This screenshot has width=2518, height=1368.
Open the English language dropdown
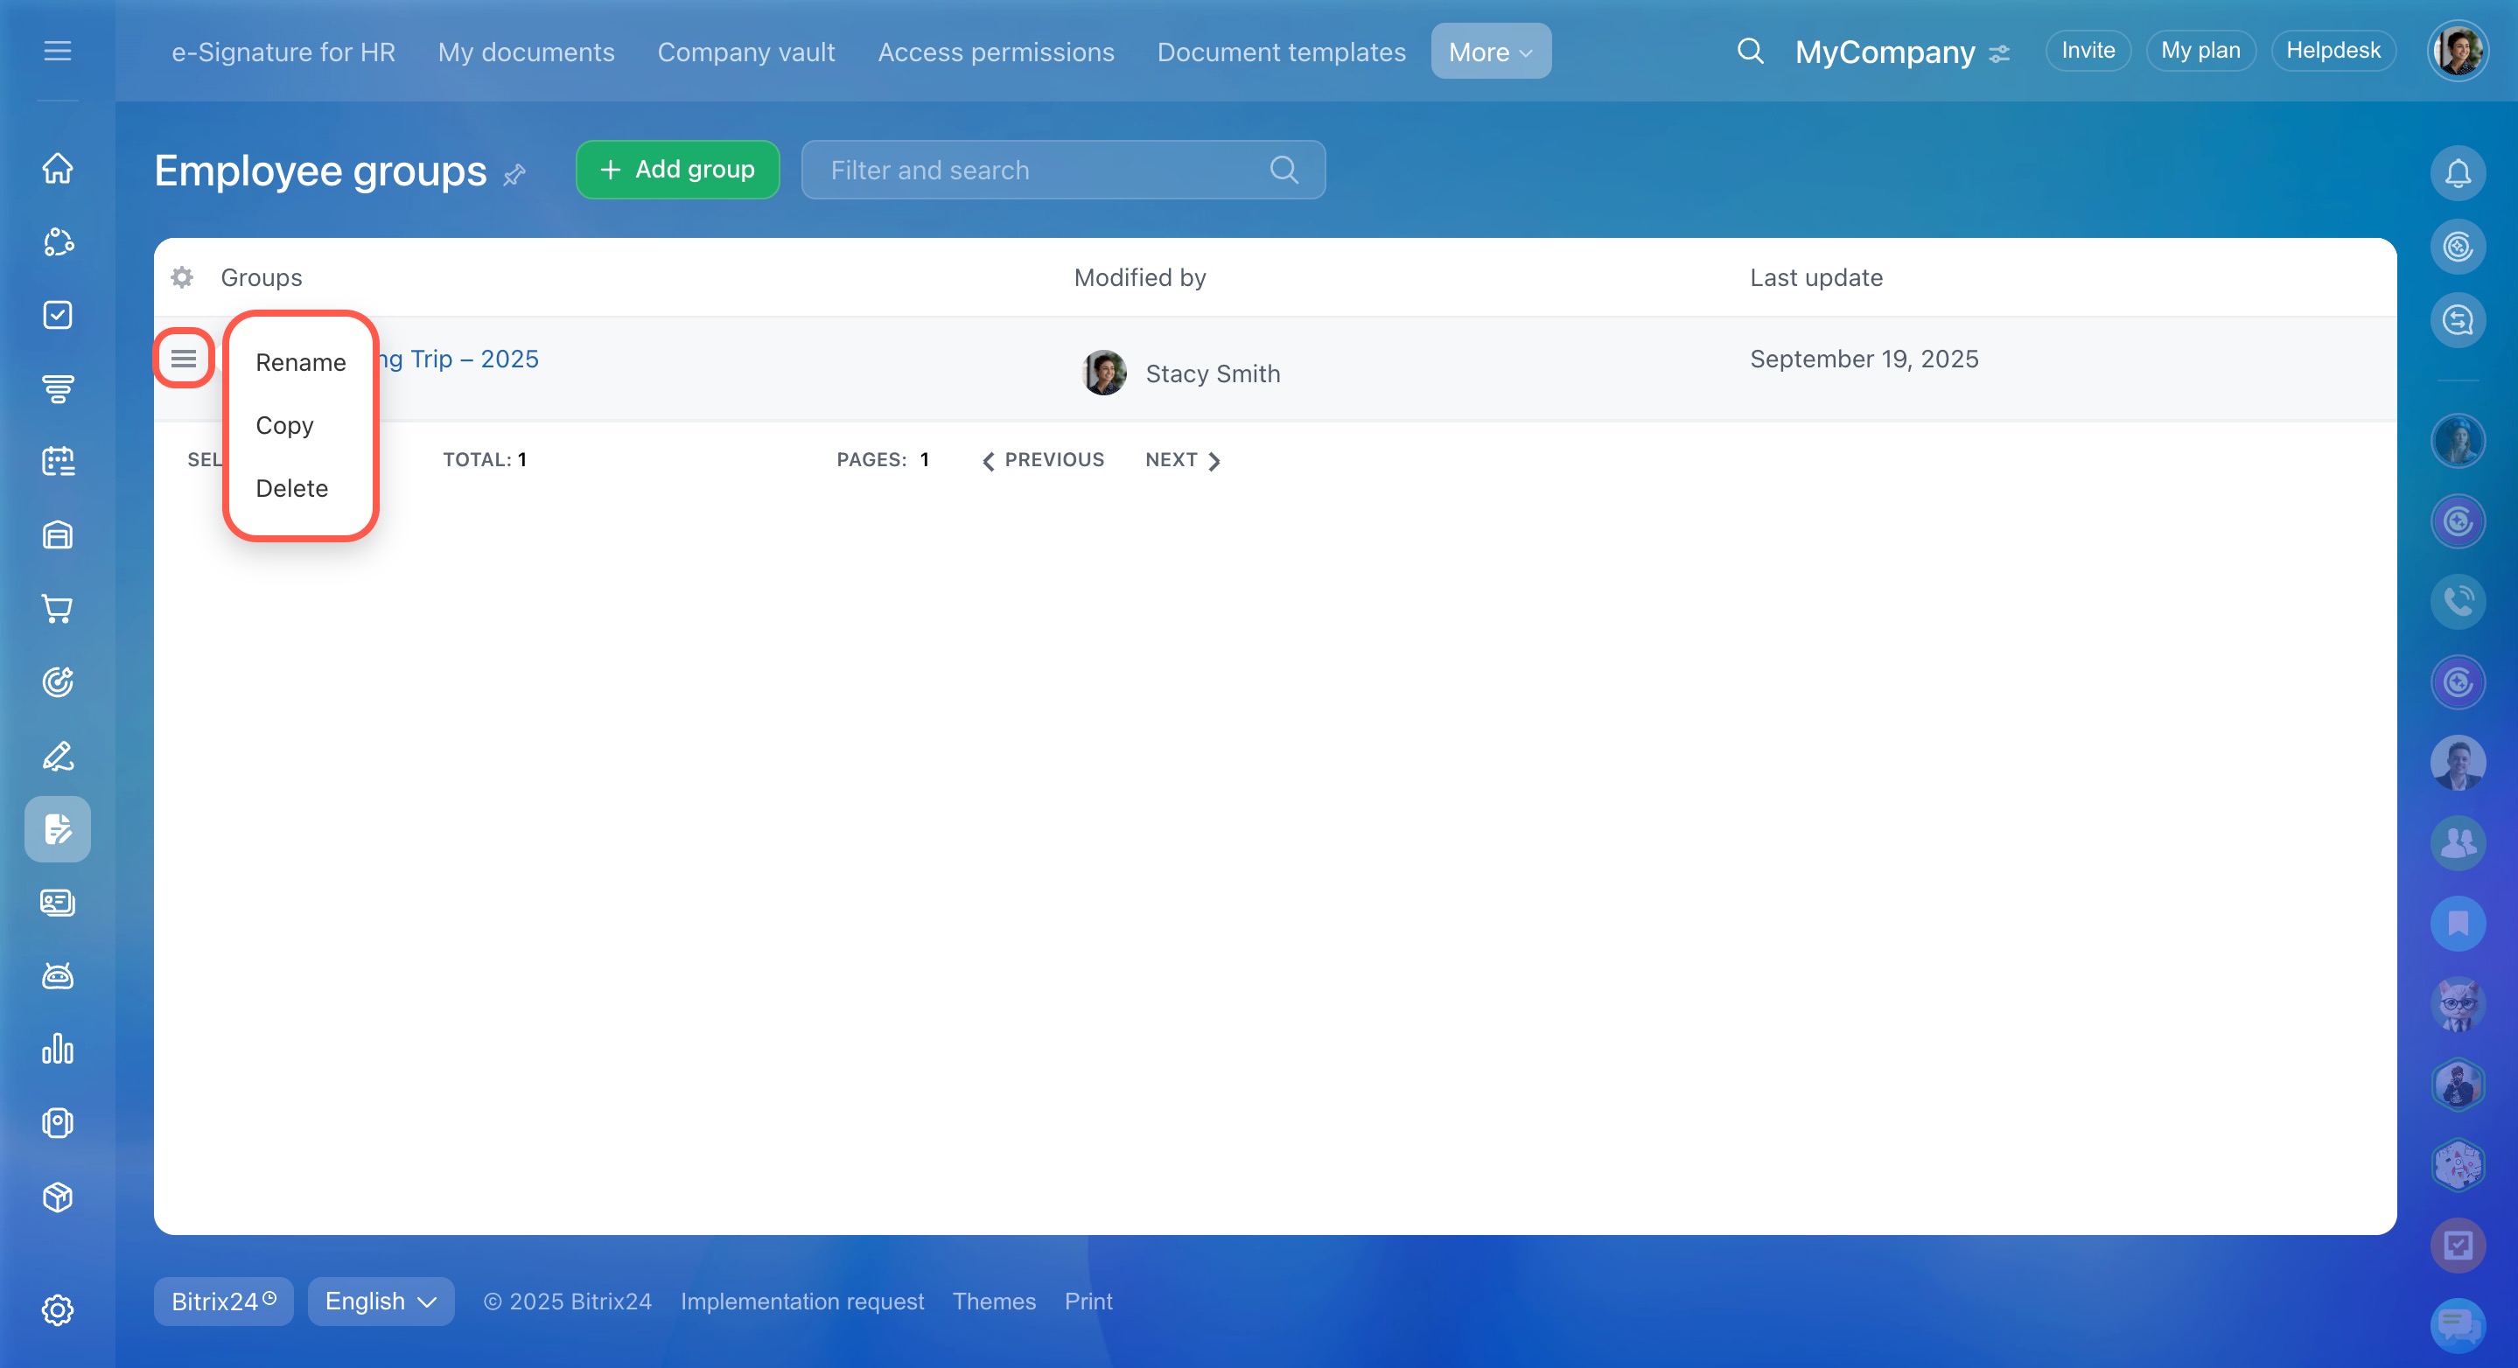pos(381,1302)
